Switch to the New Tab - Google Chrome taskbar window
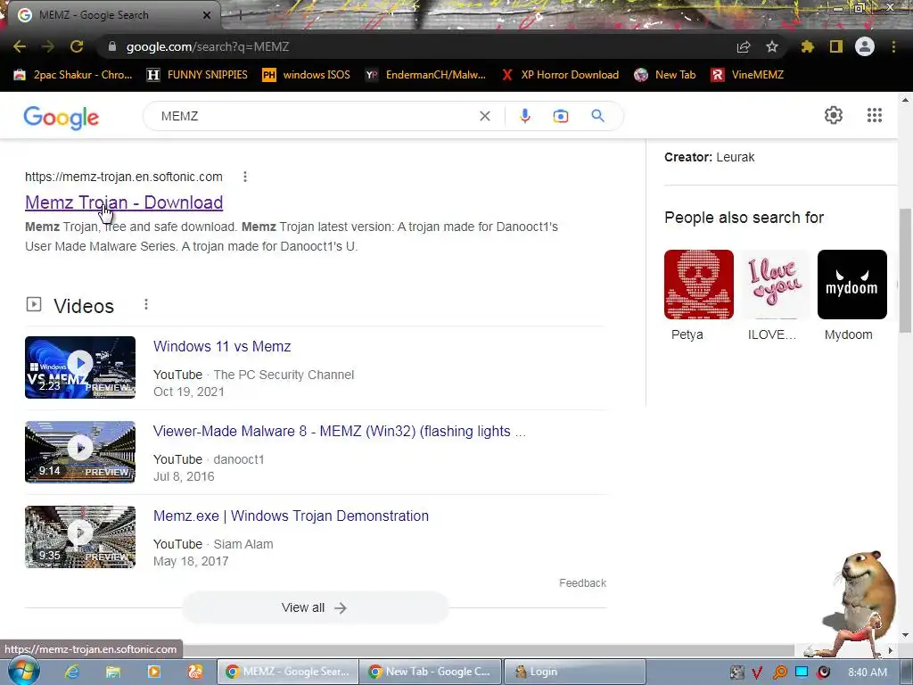 click(431, 672)
